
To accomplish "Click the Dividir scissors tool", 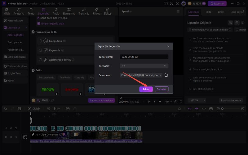I will tap(34, 109).
